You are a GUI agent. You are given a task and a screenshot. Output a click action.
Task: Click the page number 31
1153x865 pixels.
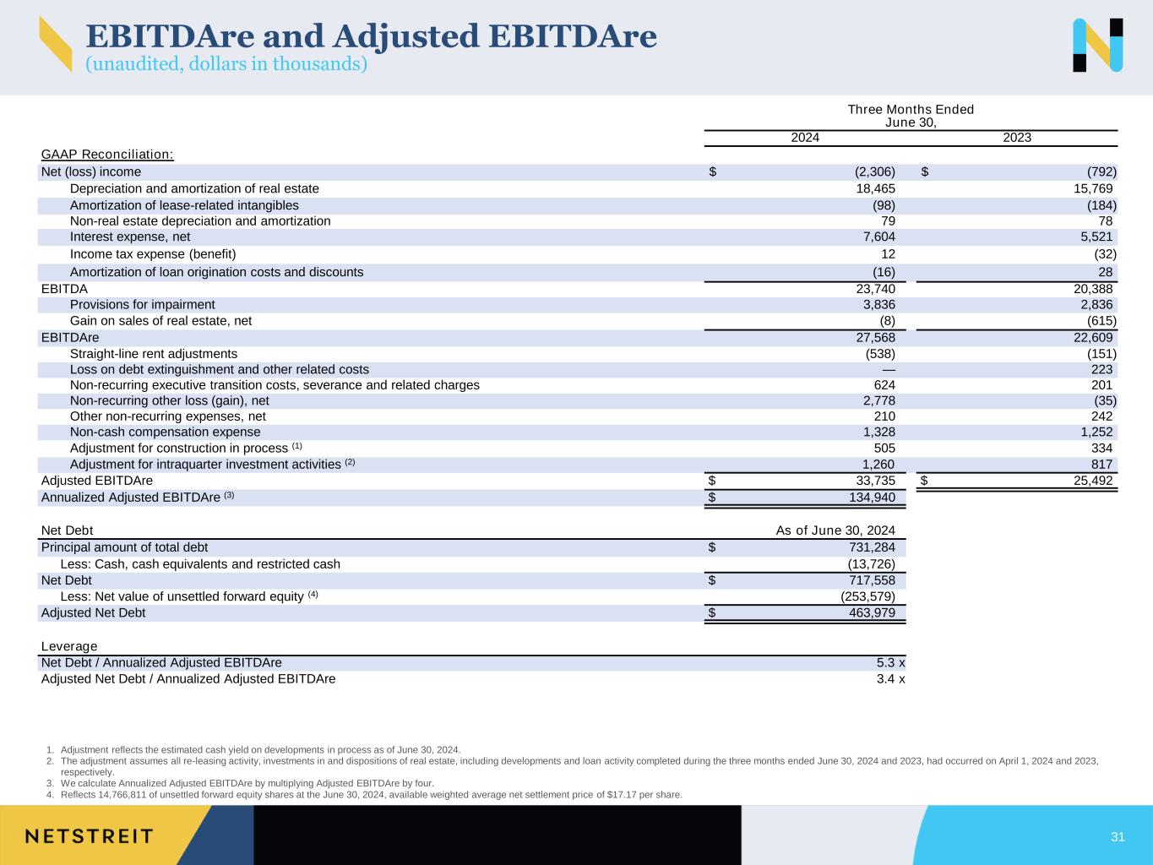pyautogui.click(x=1118, y=837)
